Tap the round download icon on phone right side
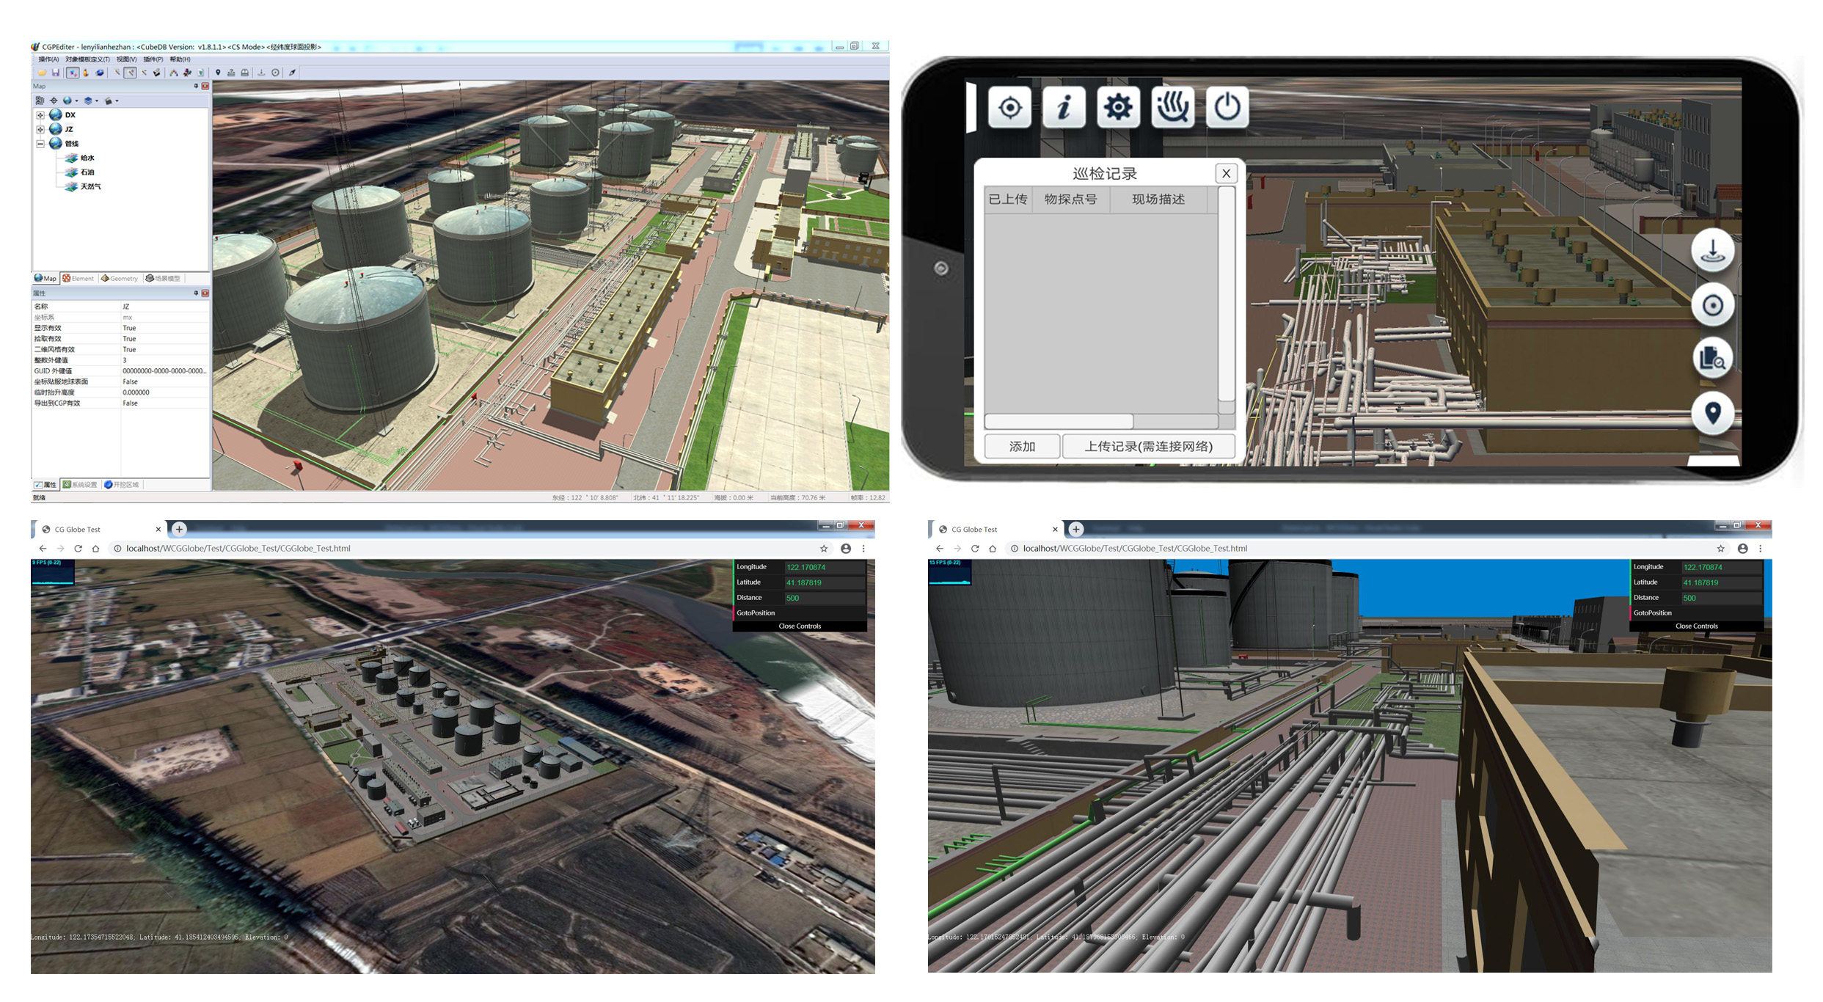Image resolution: width=1823 pixels, height=1002 pixels. 1713,250
